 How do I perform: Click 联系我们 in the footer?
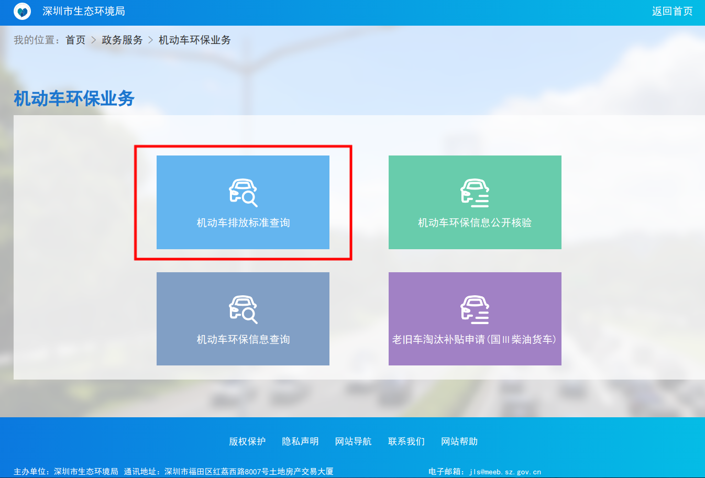point(406,441)
